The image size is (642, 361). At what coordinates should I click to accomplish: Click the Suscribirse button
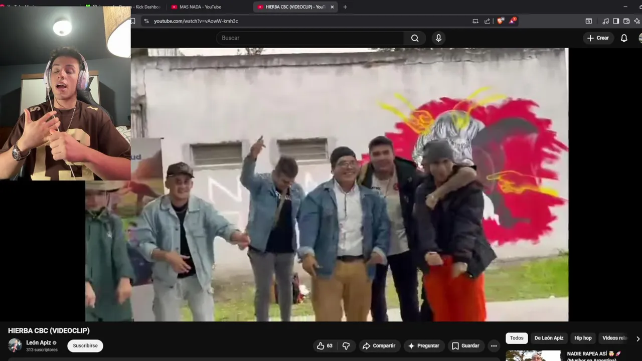(85, 346)
